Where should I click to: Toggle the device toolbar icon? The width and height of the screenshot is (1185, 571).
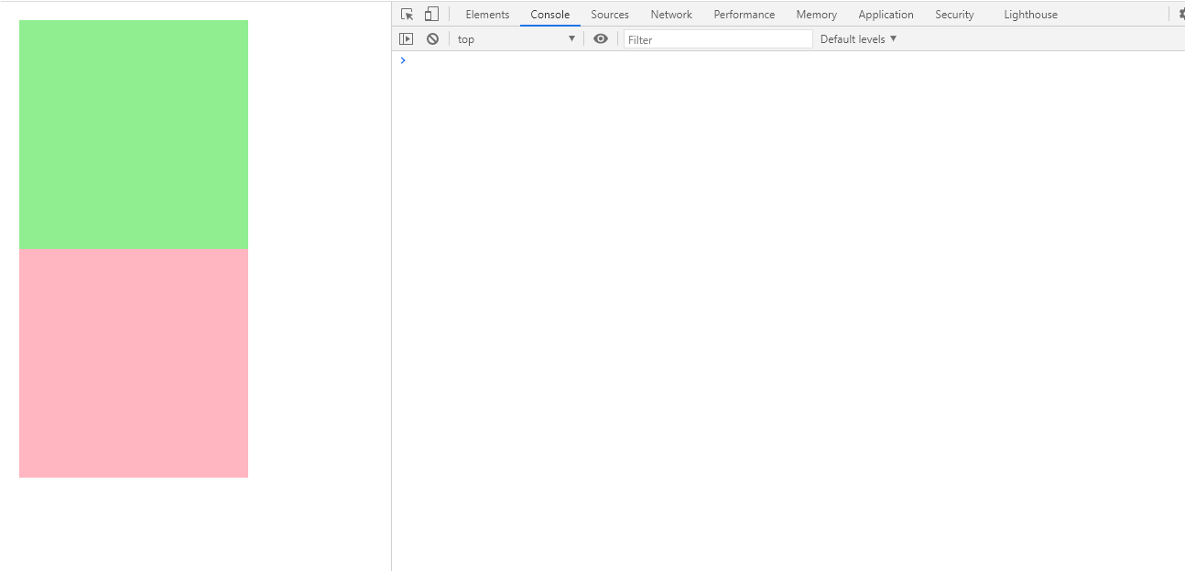pos(431,15)
